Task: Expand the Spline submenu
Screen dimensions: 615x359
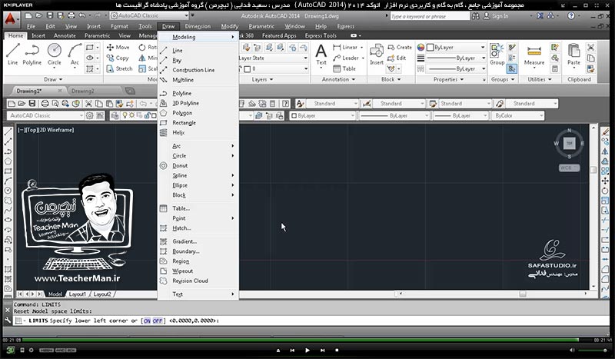Action: coord(198,175)
